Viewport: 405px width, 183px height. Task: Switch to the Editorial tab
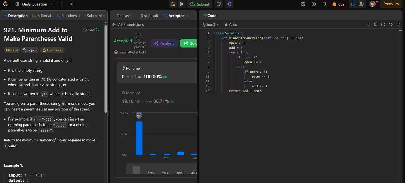tap(42, 16)
